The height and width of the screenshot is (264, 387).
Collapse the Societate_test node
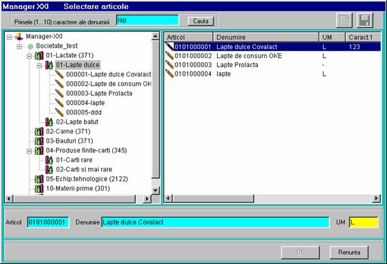tap(19, 46)
